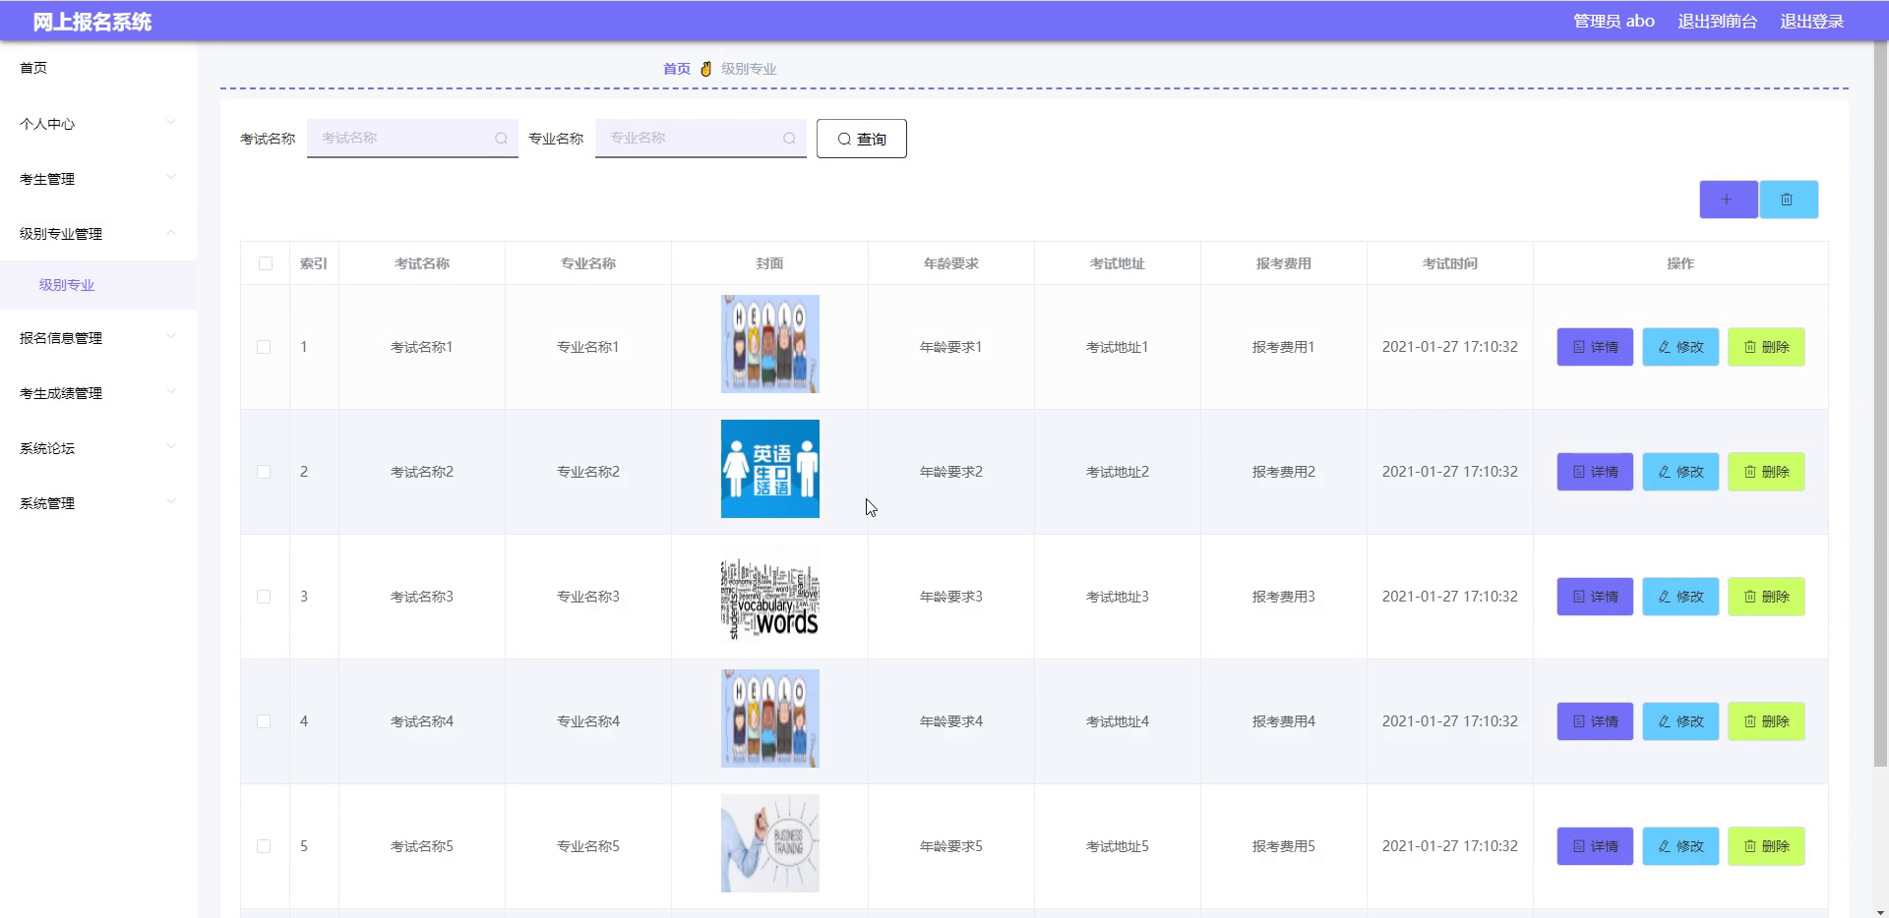Open 考生管理 sidebar menu
This screenshot has height=918, width=1889.
tap(98, 179)
